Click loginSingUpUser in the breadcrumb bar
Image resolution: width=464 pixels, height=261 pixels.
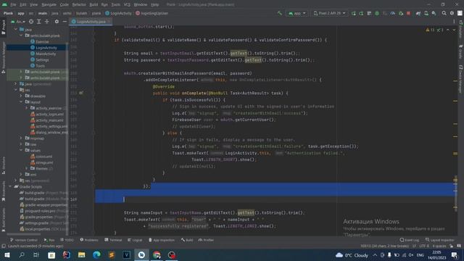152,13
